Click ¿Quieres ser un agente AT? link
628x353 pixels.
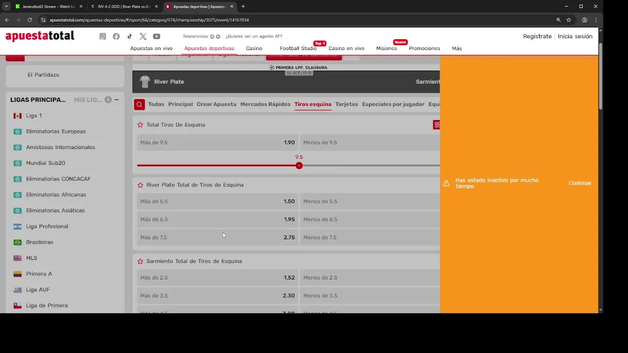(x=254, y=36)
